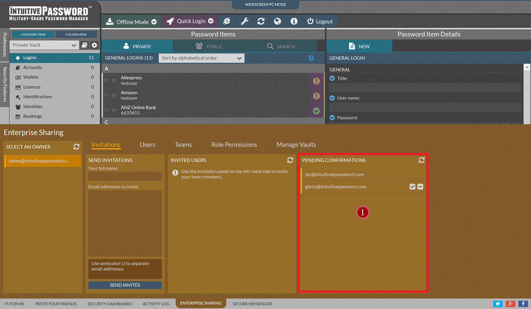Expand the Private Vault dropdown

[44, 45]
